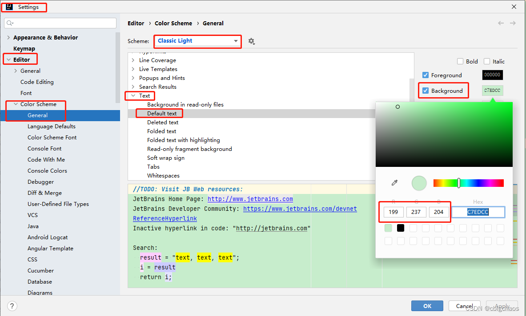Expand the Popups and Hints group
The height and width of the screenshot is (316, 526).
point(133,78)
